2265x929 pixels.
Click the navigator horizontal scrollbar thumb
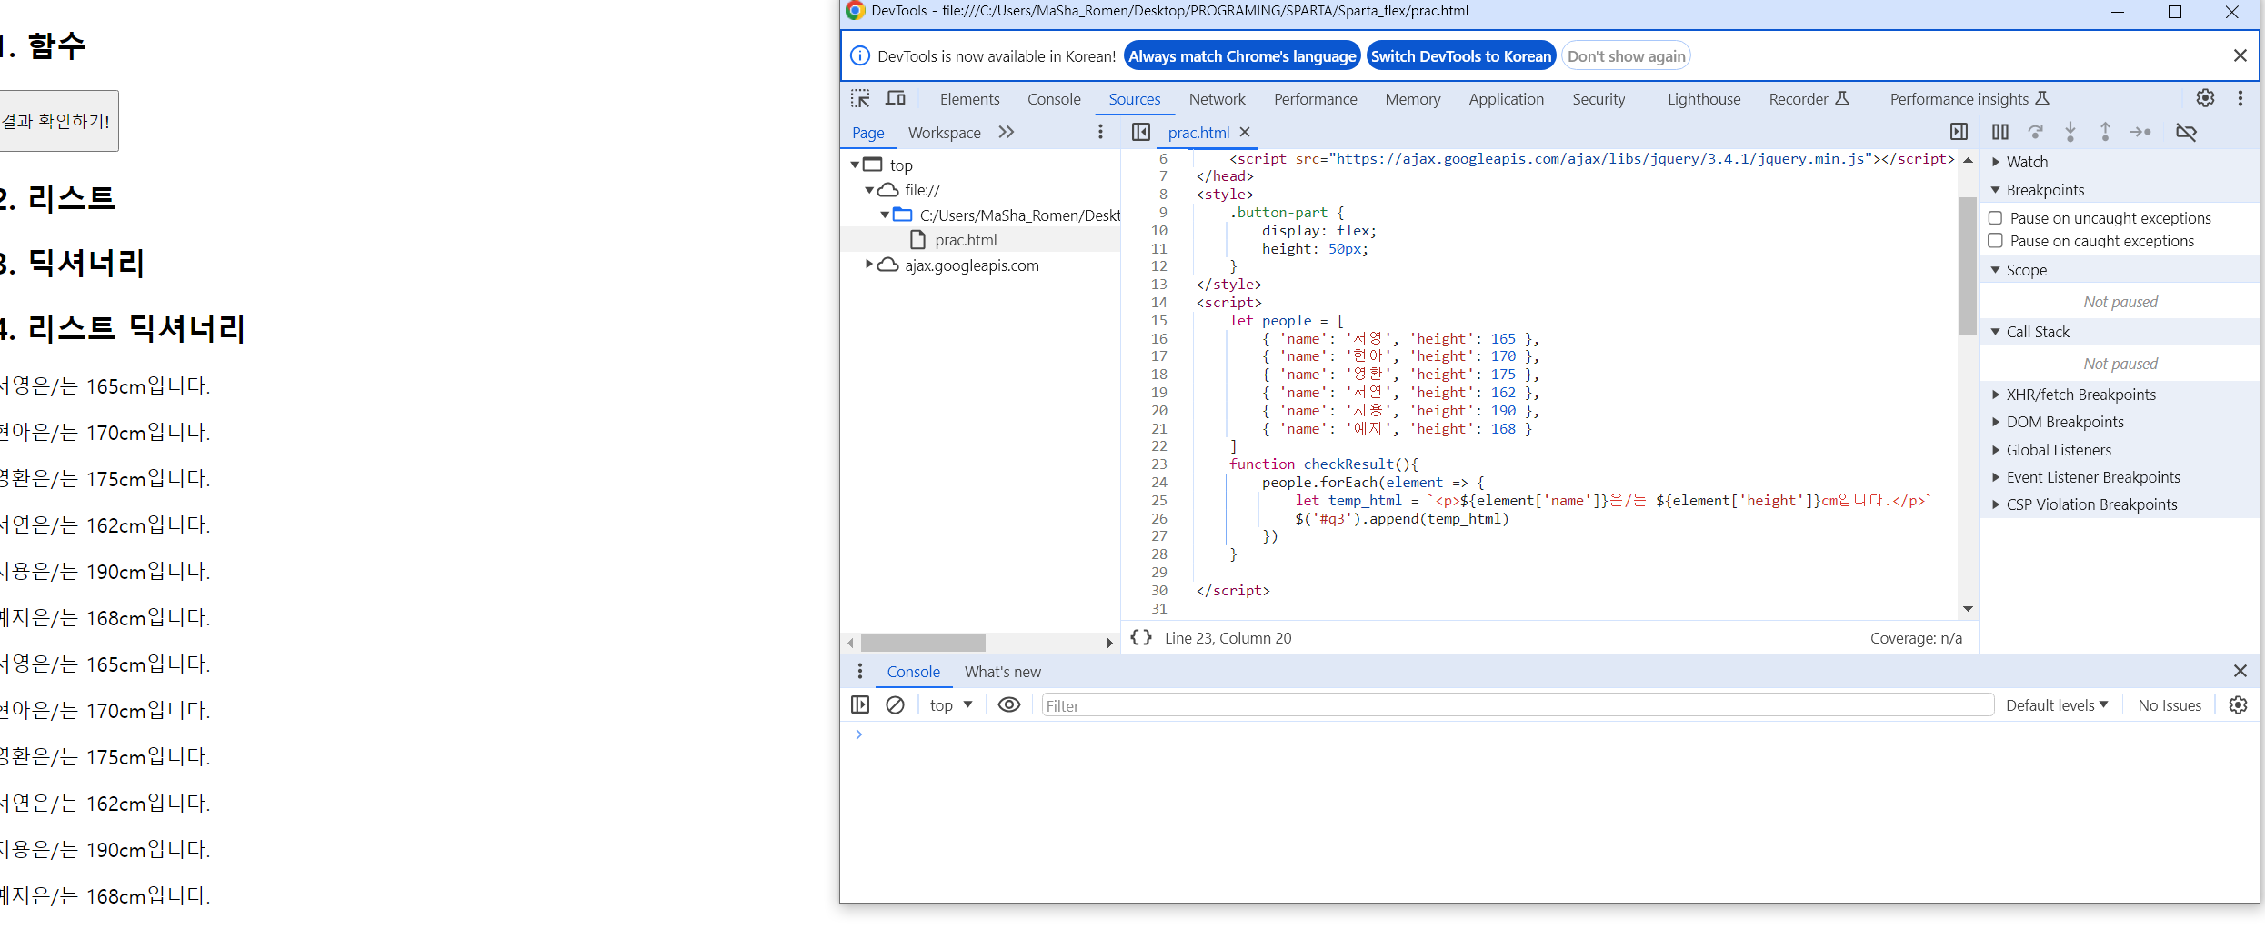(x=923, y=643)
